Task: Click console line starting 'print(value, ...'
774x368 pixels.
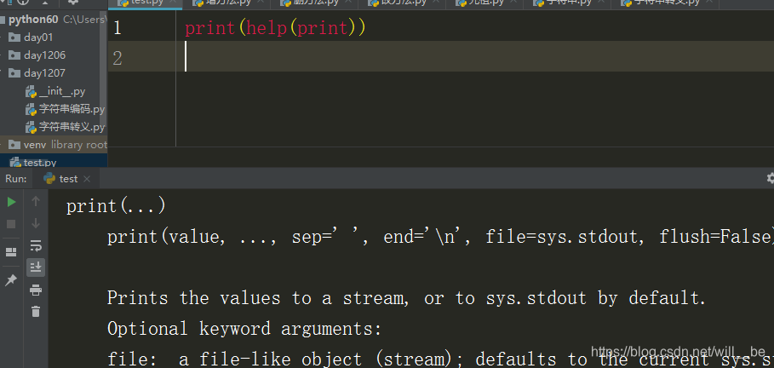Action: point(440,237)
